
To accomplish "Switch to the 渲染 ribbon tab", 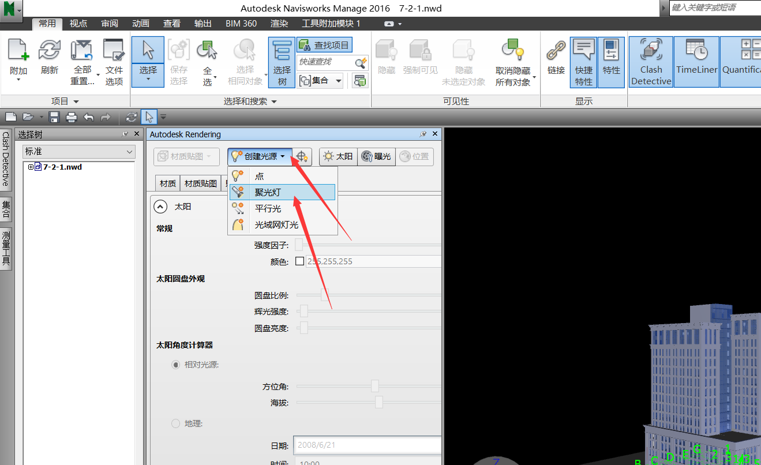I will pyautogui.click(x=279, y=24).
